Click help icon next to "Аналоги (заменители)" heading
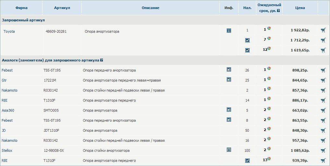Viewport: 330px width, 166px height. click(x=102, y=60)
